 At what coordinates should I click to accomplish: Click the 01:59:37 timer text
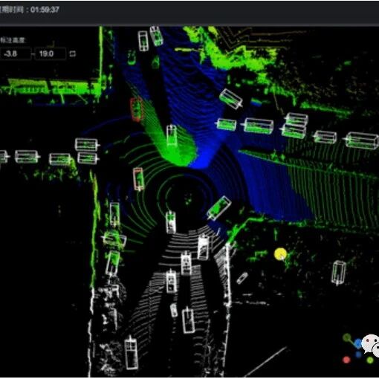(x=45, y=10)
